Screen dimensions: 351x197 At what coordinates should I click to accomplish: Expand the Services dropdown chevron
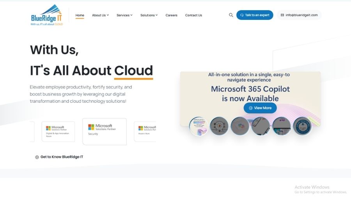tap(131, 15)
